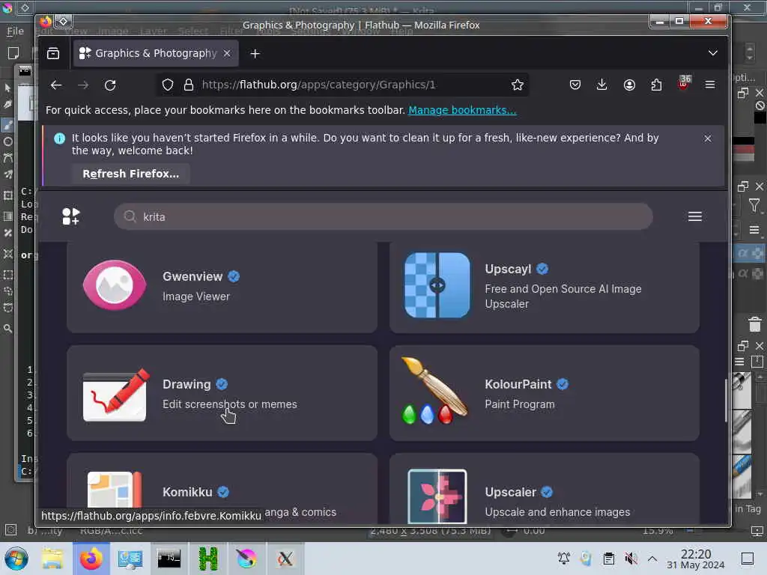Open the Gwenview app card
Screen dimensions: 767x575
(x=222, y=287)
